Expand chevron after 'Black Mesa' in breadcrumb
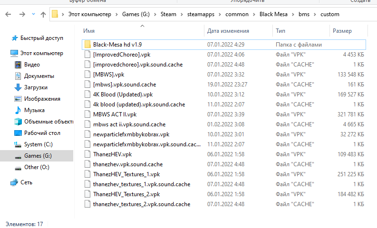The height and width of the screenshot is (228, 377). 293,14
